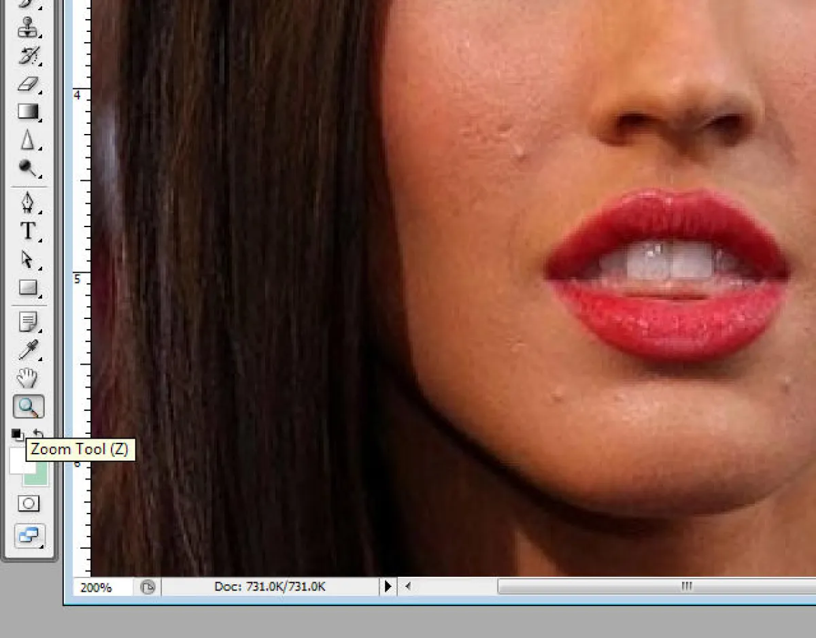Pick the Eyedropper tool
Screen dimensions: 816x638
coord(27,350)
